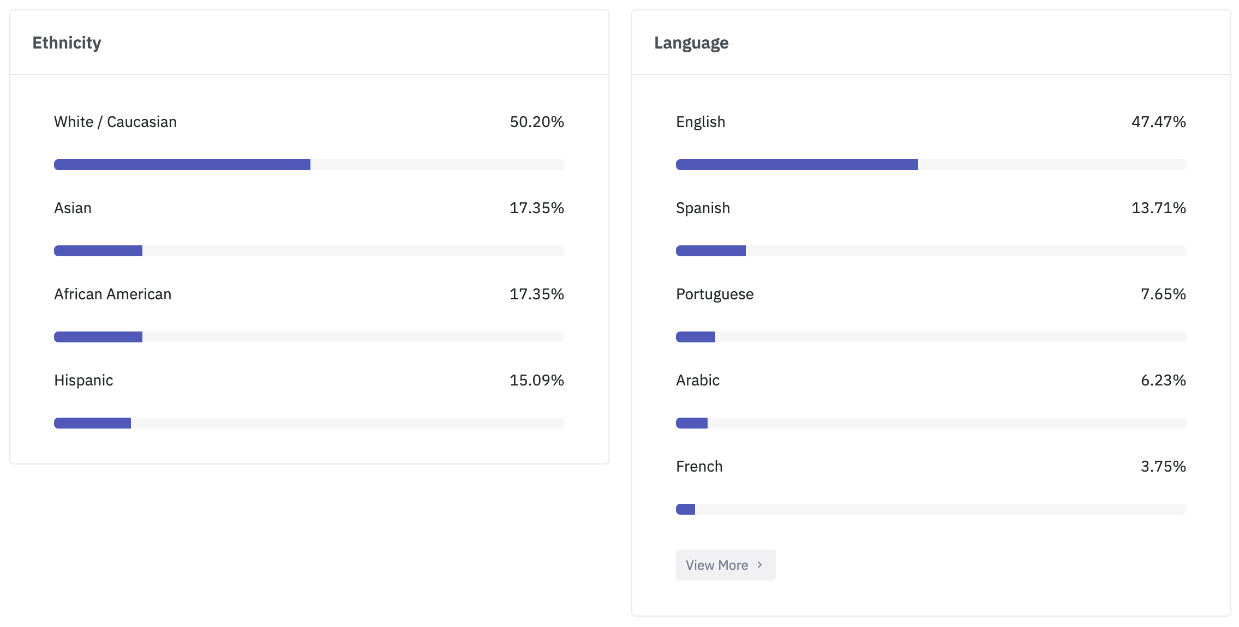Select the Ethnicity card heading
This screenshot has width=1239, height=627.
point(67,43)
